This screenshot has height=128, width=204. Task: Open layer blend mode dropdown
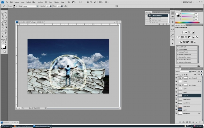[183, 71]
